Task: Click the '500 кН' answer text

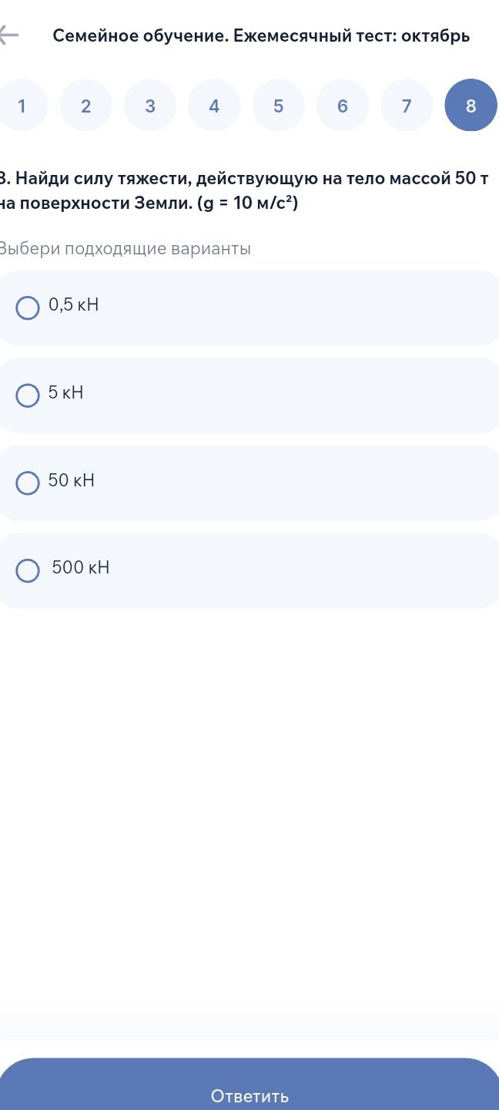Action: coord(81,568)
